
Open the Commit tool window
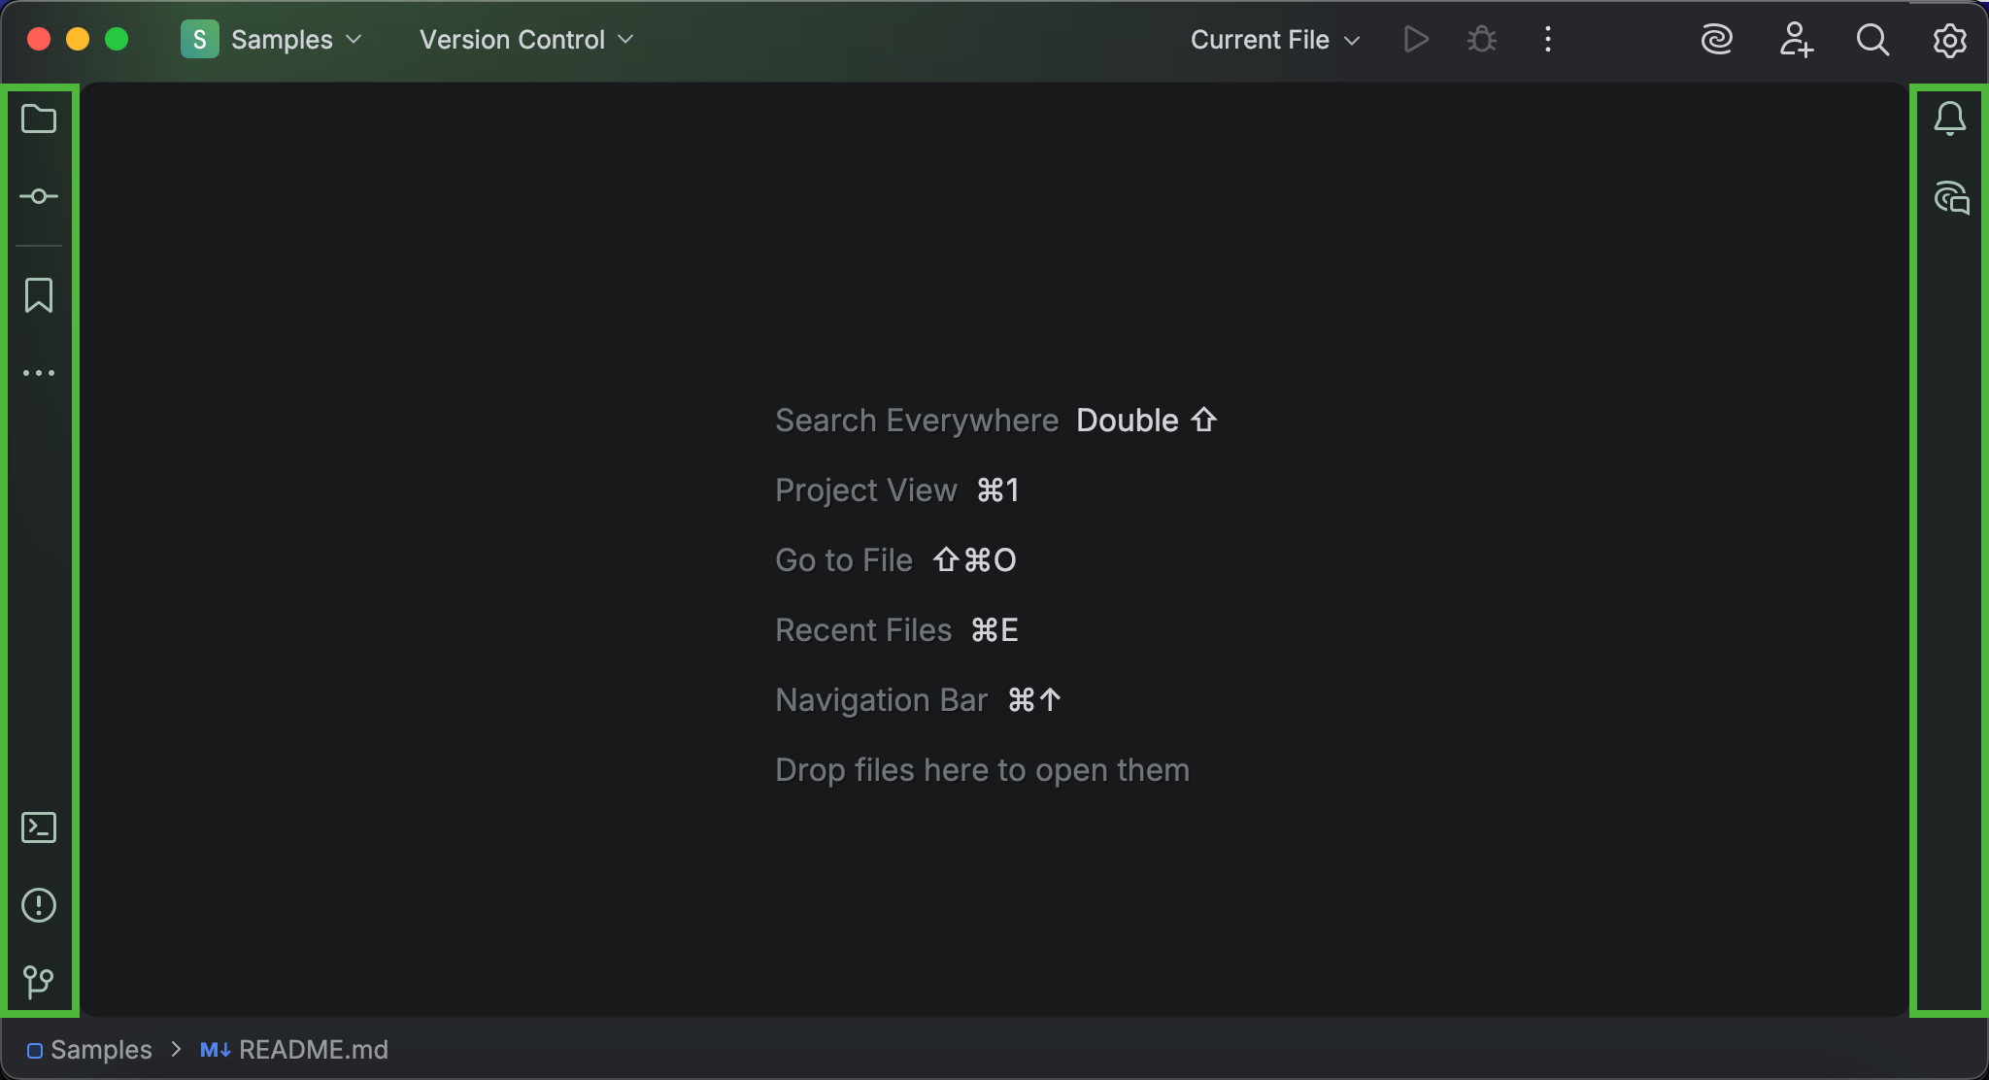[x=39, y=195]
